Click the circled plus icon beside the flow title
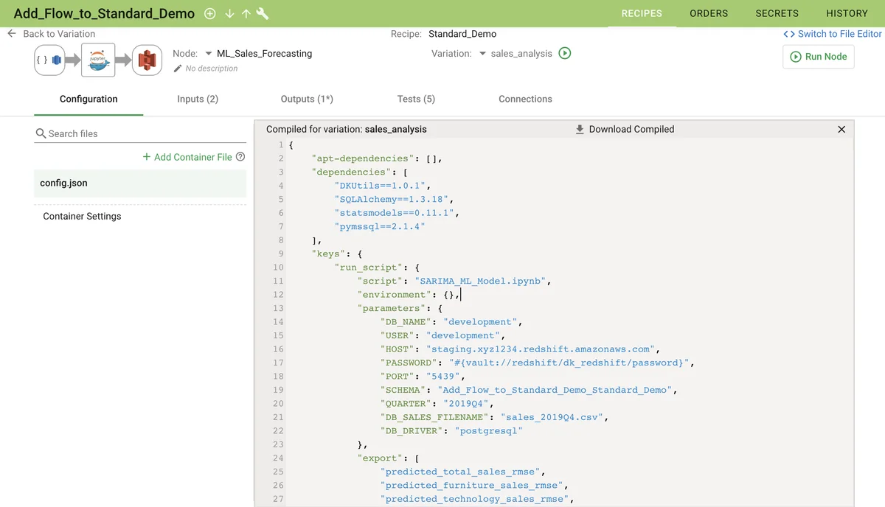The width and height of the screenshot is (885, 507). [x=209, y=13]
